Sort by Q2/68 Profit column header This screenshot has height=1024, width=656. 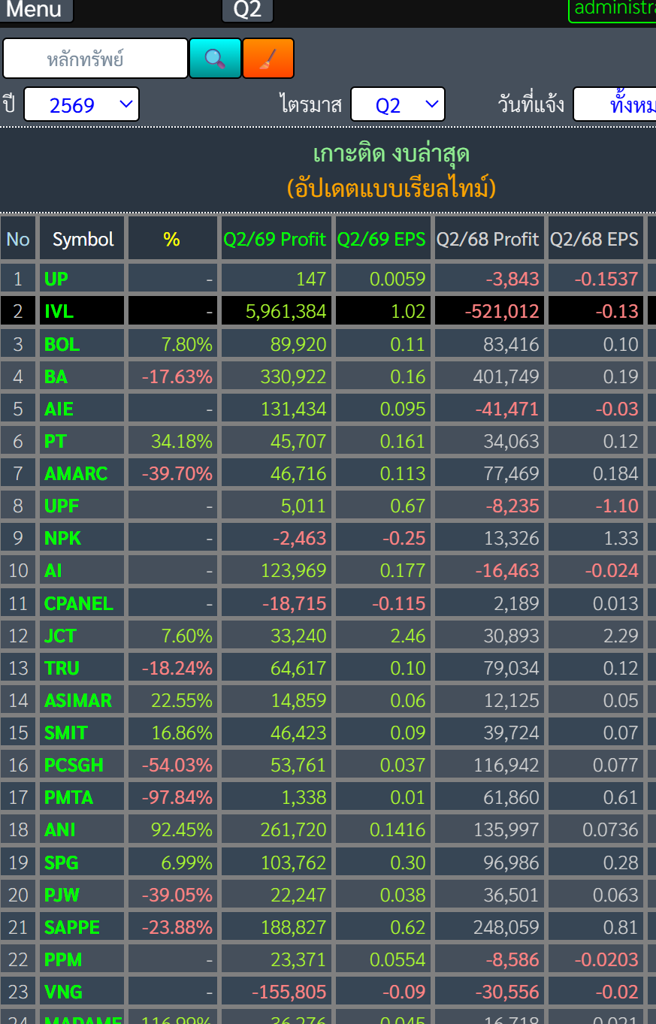click(488, 239)
